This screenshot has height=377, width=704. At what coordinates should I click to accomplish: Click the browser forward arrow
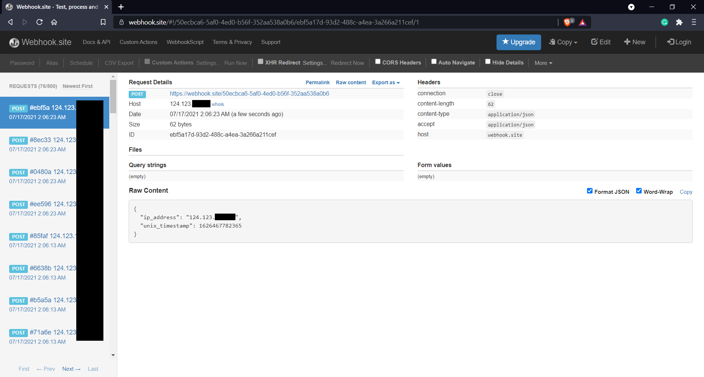25,22
